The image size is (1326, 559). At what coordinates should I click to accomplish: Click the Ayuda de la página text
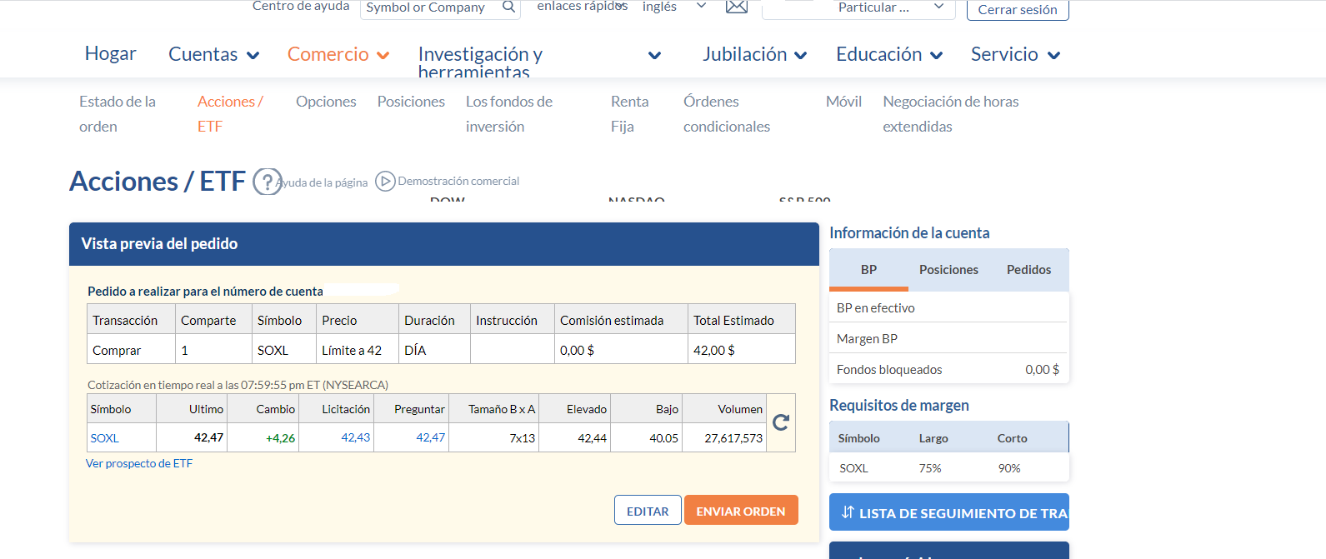pos(323,182)
